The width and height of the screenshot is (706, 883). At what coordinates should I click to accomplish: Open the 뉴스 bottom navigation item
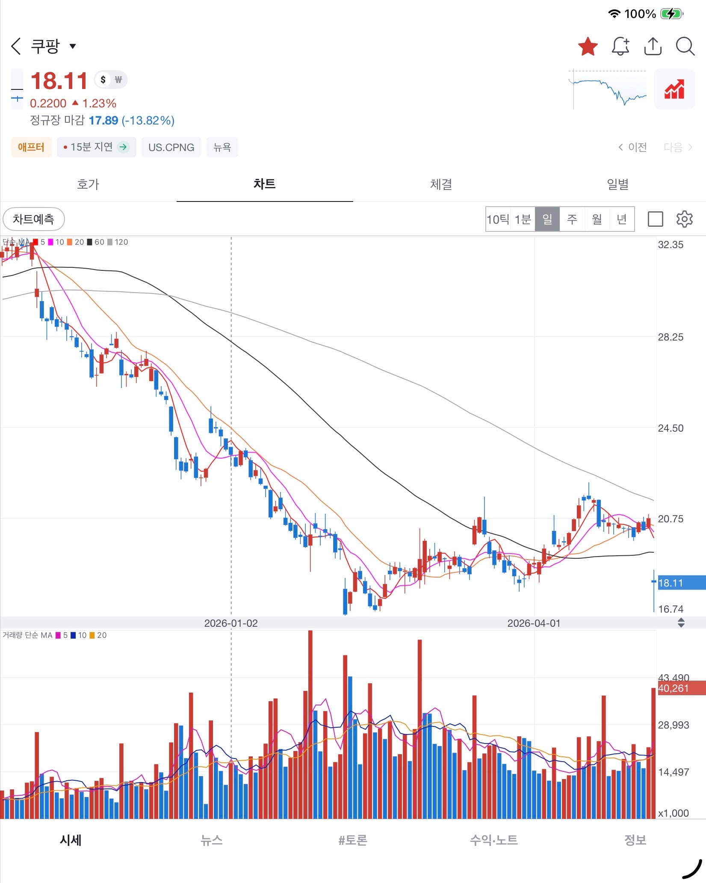[212, 840]
